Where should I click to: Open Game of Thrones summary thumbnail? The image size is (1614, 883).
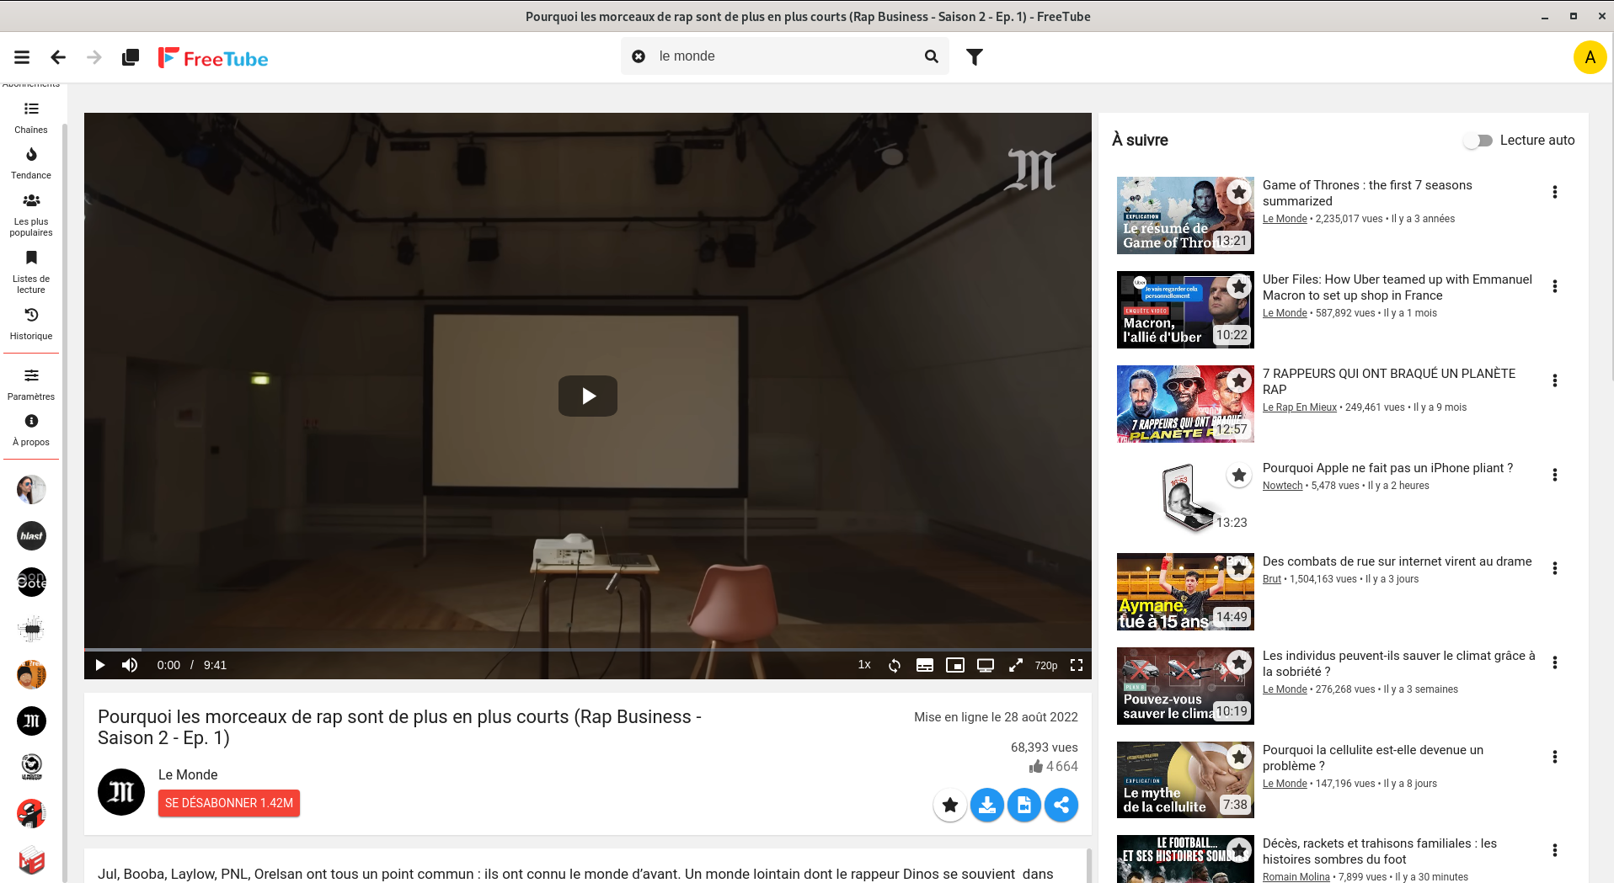(x=1185, y=215)
